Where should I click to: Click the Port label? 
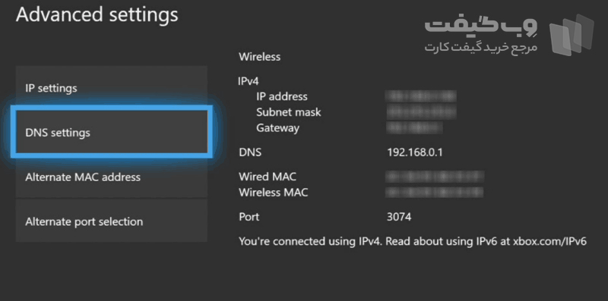249,217
